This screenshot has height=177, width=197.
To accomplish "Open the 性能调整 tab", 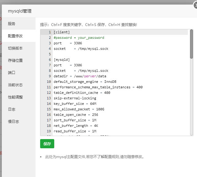I will point(19,97).
